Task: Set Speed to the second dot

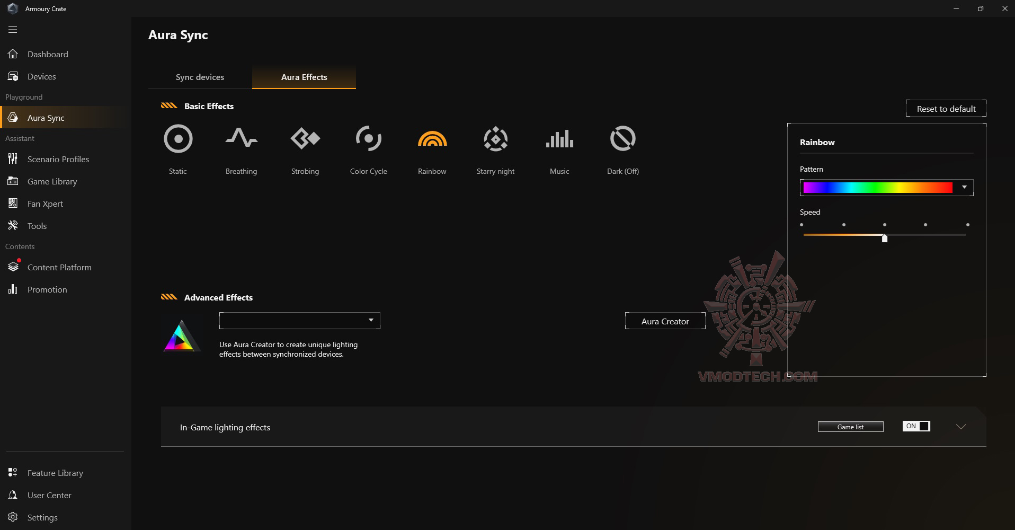Action: (844, 225)
